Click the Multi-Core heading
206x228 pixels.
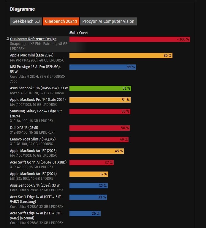point(78,33)
